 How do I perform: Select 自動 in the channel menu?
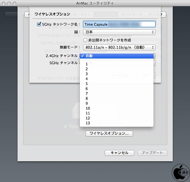pos(117,56)
